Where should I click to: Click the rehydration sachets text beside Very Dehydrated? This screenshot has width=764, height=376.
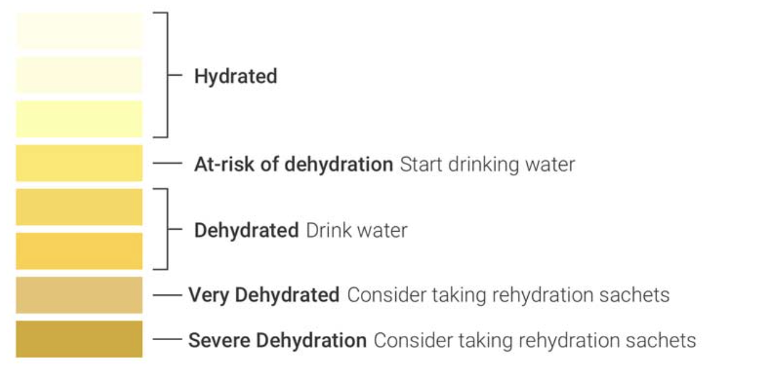click(x=508, y=295)
